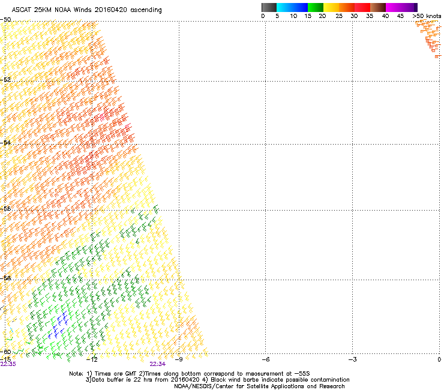Click the gray 0-5 knot color segment
The height and width of the screenshot is (390, 444).
click(269, 7)
